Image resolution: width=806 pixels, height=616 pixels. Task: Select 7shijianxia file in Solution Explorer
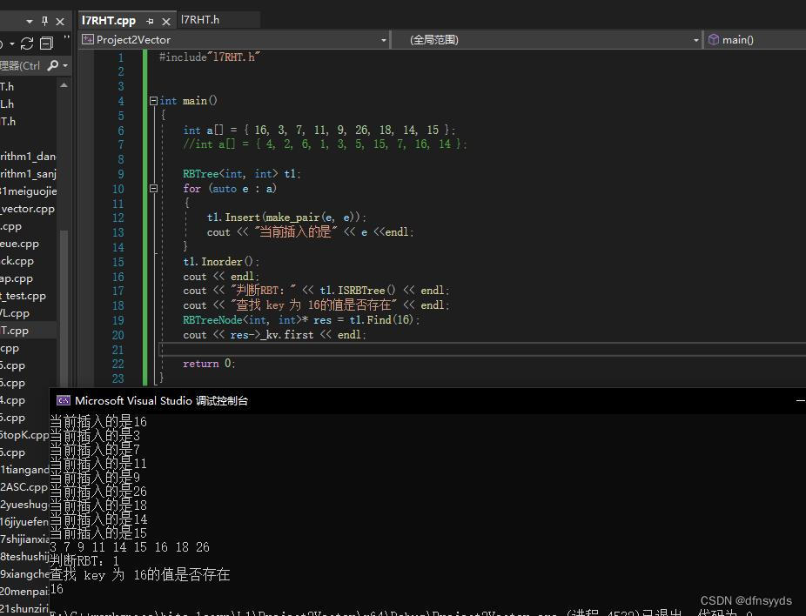coord(24,539)
